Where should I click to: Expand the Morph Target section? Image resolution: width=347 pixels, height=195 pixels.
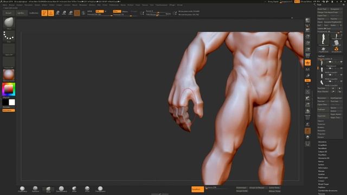[324, 184]
